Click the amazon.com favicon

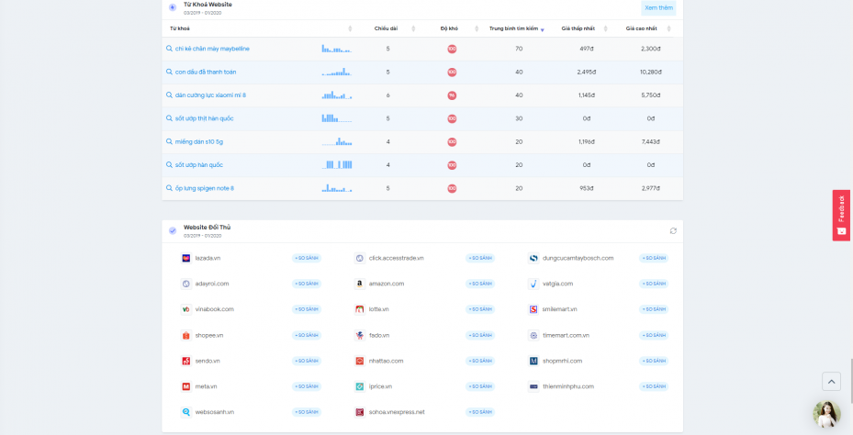[360, 284]
